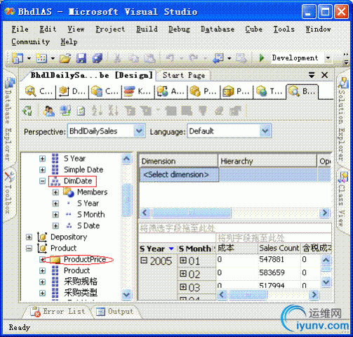Open the Perspective dropdown BhdlDailySales
This screenshot has height=337, width=353.
pos(139,131)
